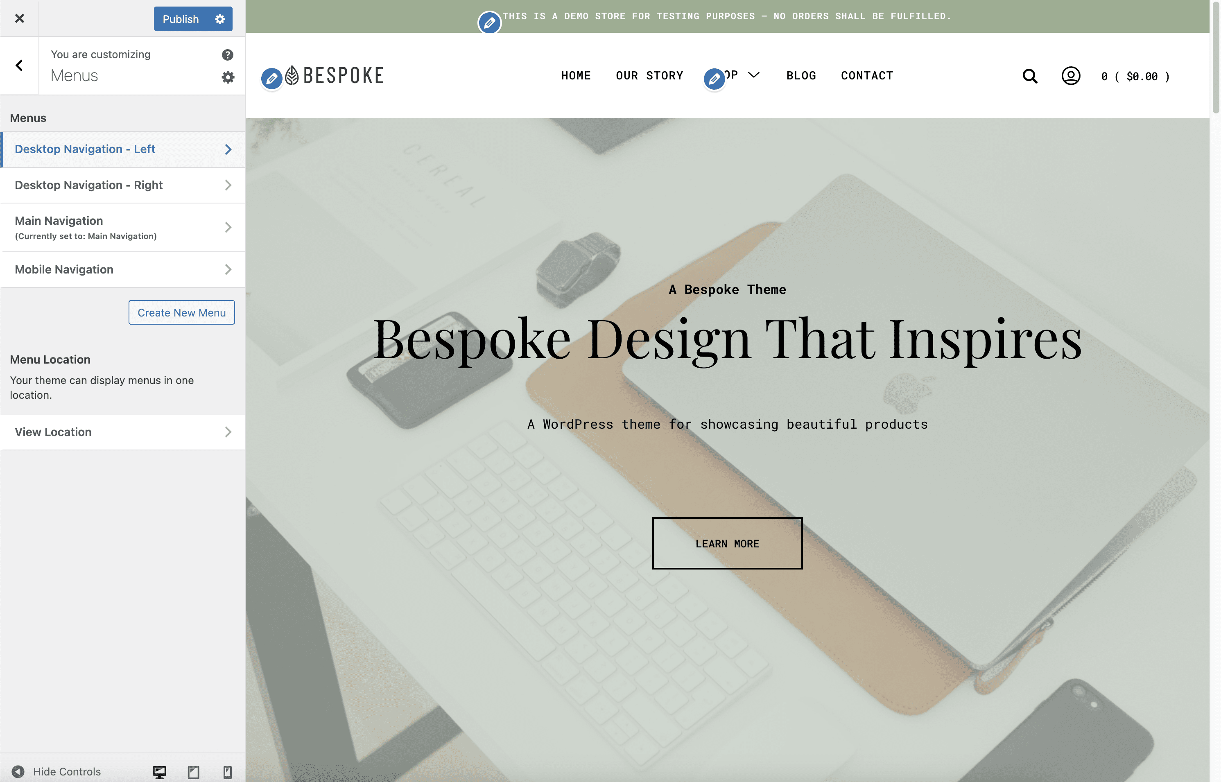Click the LEARN MORE button
Viewport: 1221px width, 782px height.
pos(727,543)
